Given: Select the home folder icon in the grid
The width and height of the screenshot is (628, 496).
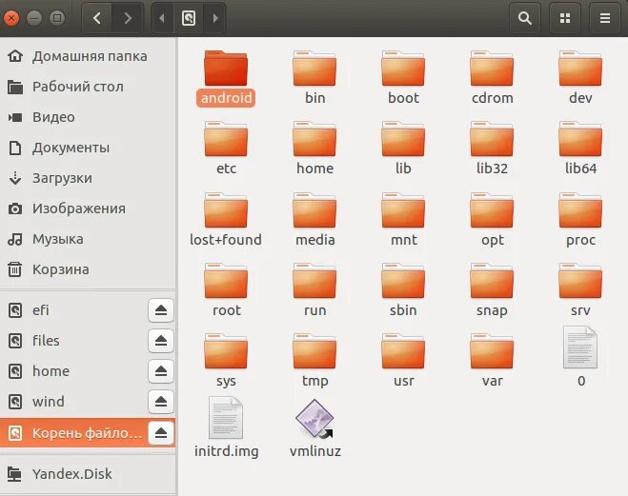Looking at the screenshot, I should click(314, 149).
